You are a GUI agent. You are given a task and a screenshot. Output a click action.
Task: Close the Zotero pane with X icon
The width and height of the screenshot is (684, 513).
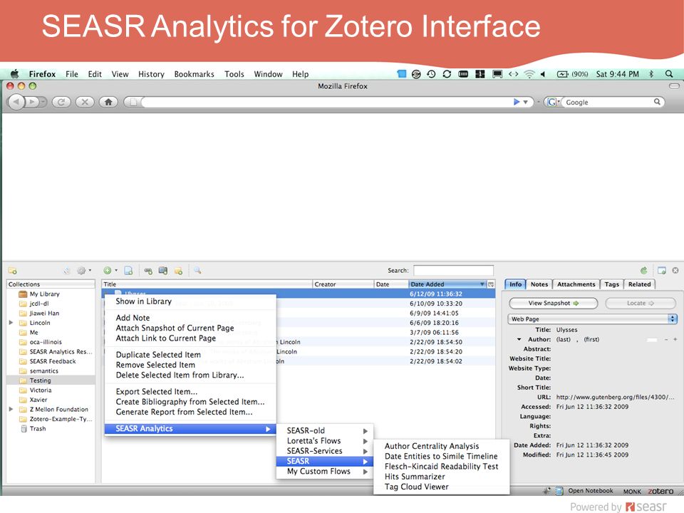[x=675, y=271]
